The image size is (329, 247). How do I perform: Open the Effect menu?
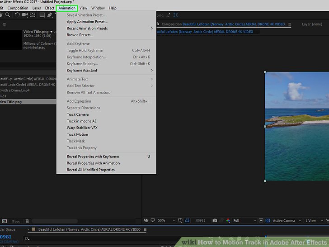click(x=50, y=8)
